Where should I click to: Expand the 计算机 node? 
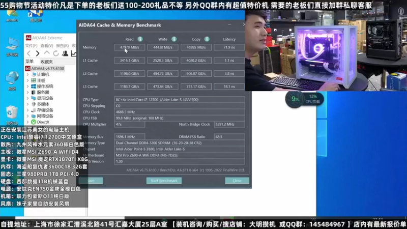click(28, 74)
